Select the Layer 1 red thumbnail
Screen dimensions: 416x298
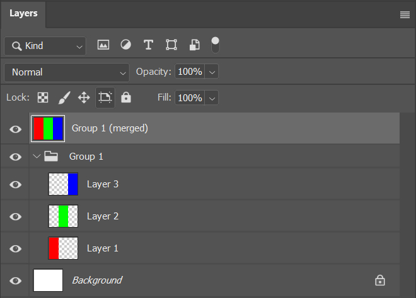(63, 248)
